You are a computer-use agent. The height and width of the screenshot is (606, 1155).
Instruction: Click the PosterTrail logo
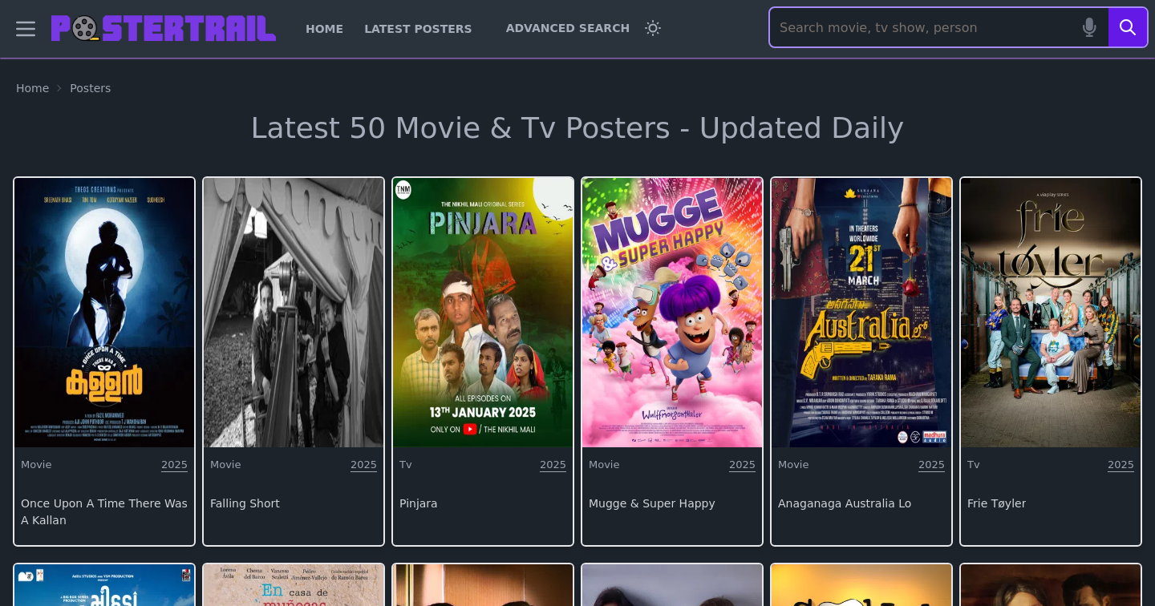click(x=164, y=28)
